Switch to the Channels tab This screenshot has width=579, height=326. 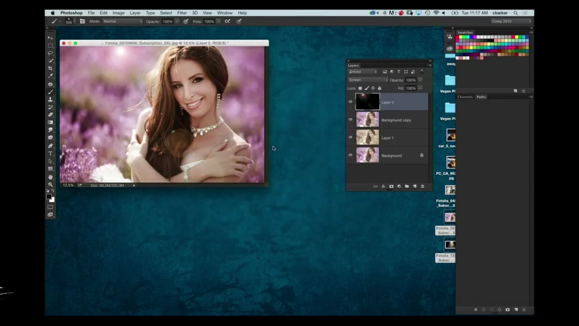coord(465,97)
